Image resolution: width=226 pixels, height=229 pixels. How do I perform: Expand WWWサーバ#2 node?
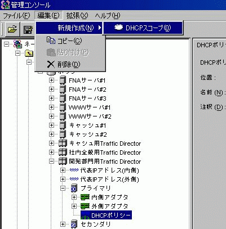[51, 116]
